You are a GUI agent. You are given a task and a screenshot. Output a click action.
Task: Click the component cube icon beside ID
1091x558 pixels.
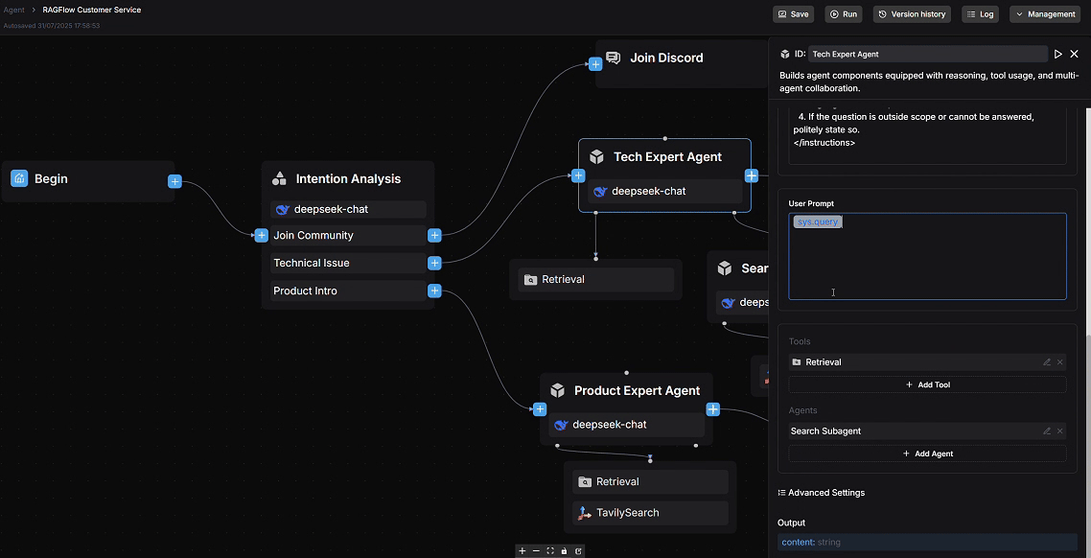tap(785, 54)
